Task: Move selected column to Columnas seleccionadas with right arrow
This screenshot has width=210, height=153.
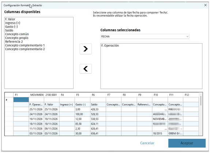Action: pyautogui.click(x=86, y=49)
